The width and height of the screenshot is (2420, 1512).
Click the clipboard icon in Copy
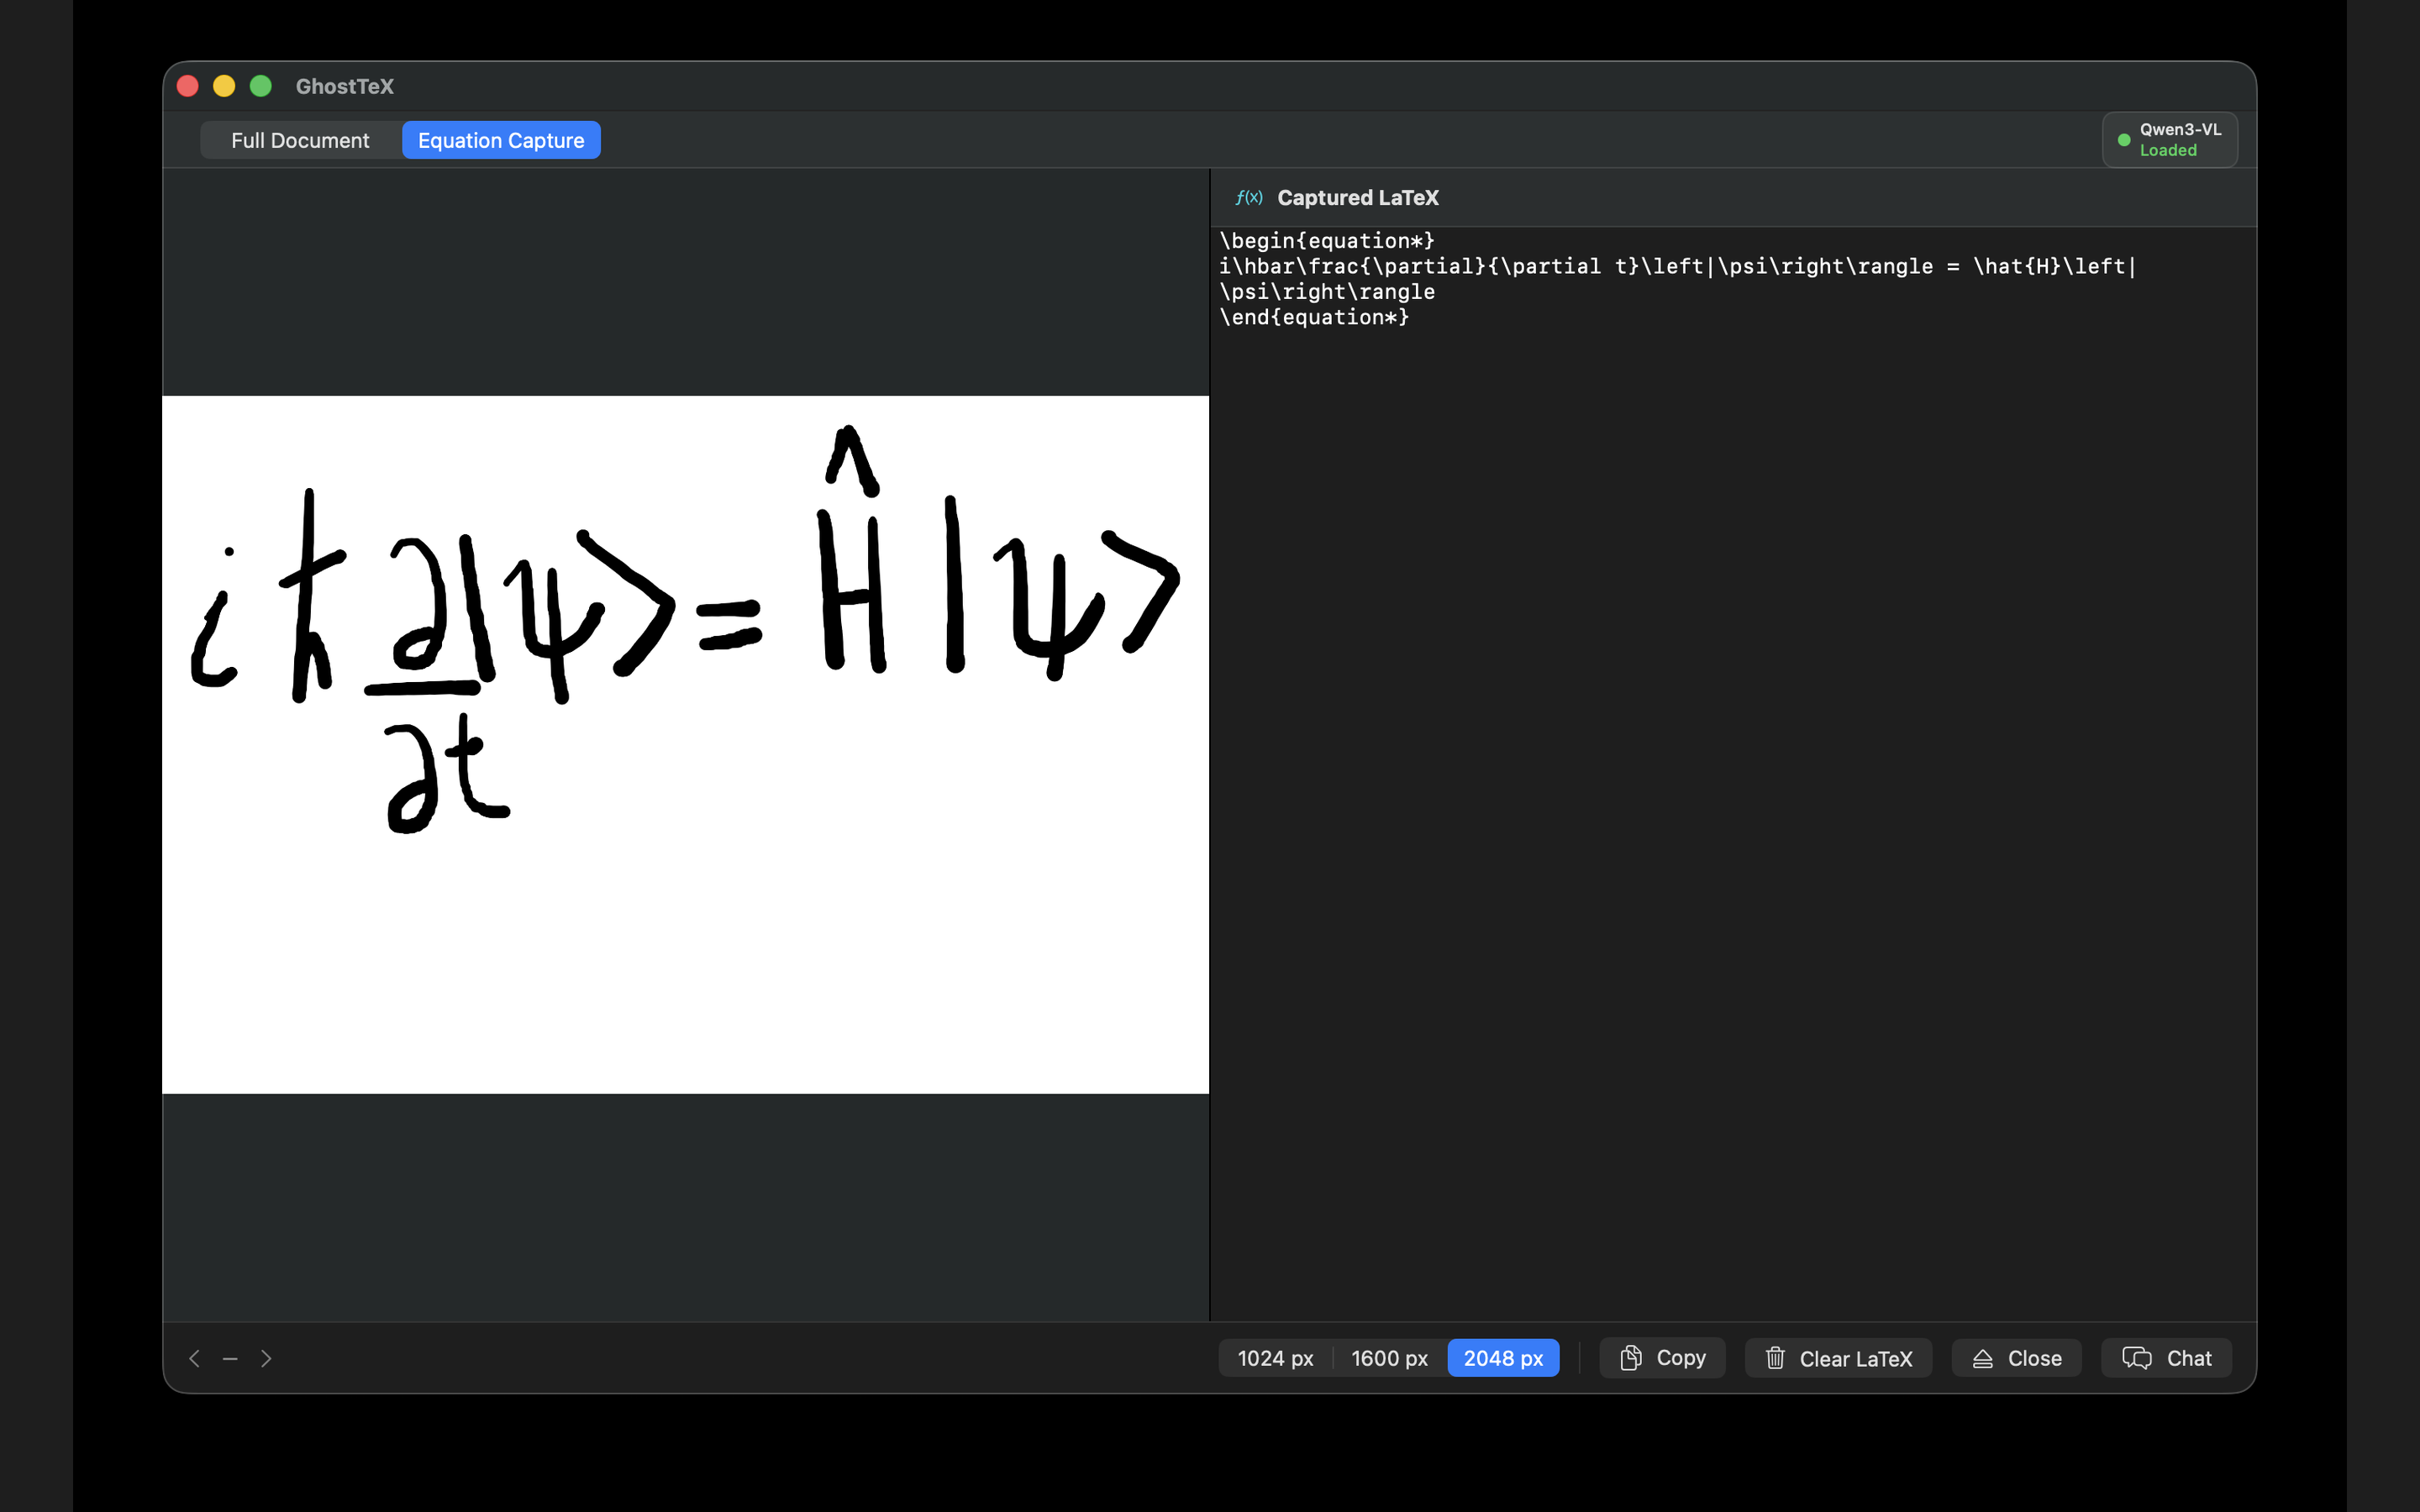1630,1357
